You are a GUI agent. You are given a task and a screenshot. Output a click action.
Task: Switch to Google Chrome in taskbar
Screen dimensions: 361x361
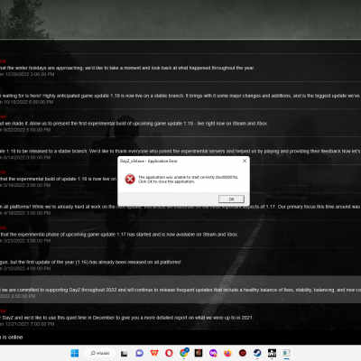183,353
